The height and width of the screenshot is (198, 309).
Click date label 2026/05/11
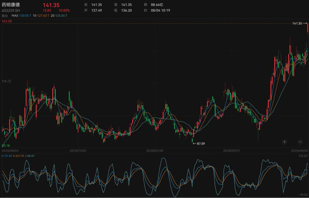(x=231, y=151)
